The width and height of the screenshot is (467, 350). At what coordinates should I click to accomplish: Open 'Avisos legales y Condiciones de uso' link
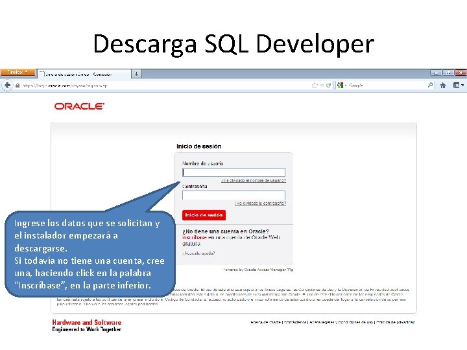tap(341, 322)
